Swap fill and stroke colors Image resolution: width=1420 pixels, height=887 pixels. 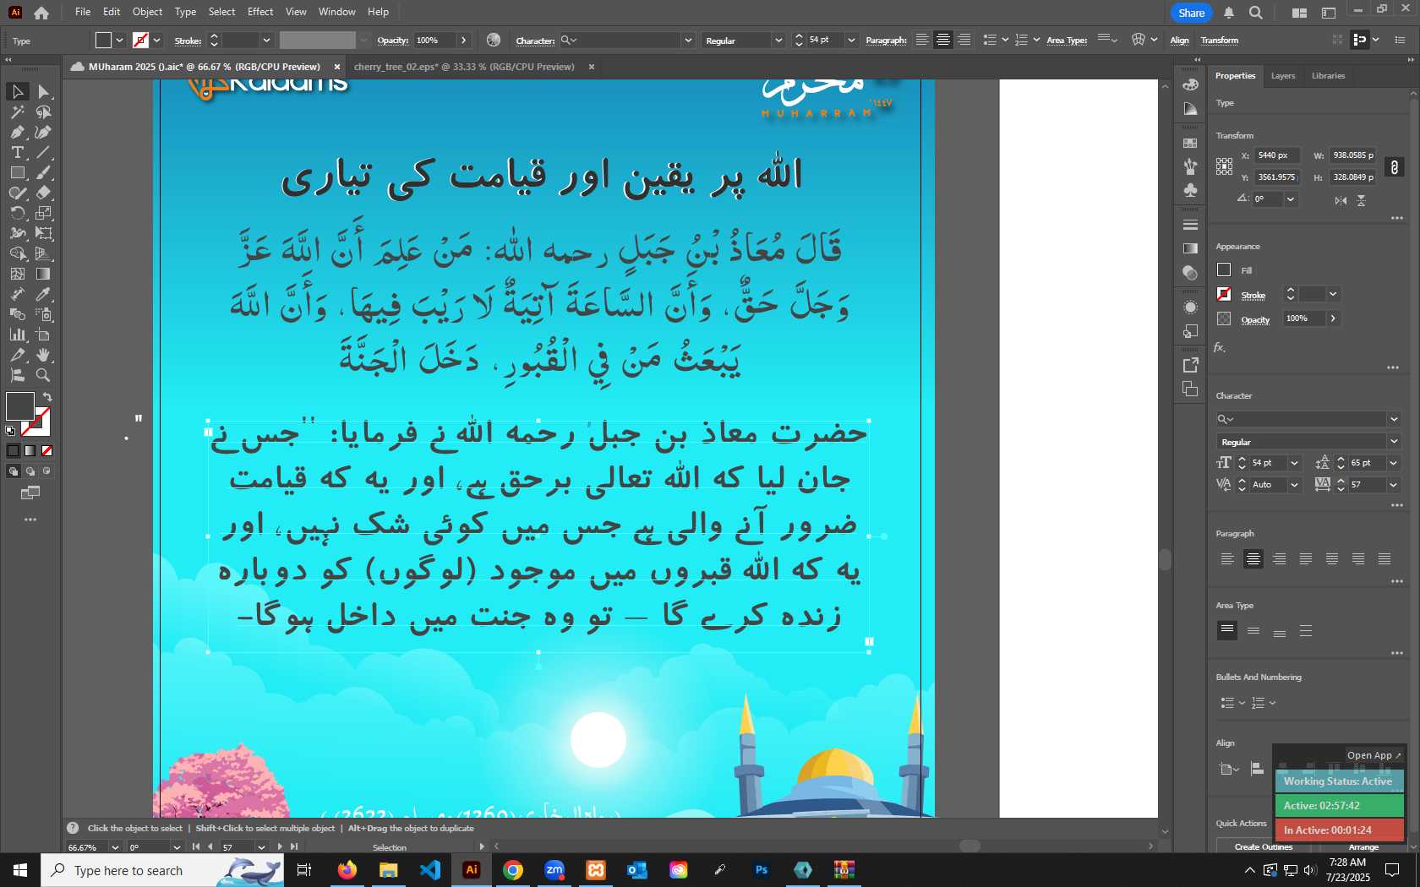[48, 397]
